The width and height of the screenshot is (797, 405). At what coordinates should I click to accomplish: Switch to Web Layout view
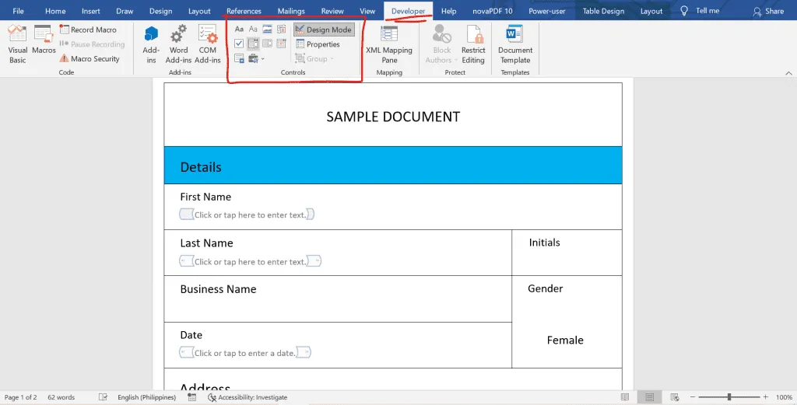(675, 397)
